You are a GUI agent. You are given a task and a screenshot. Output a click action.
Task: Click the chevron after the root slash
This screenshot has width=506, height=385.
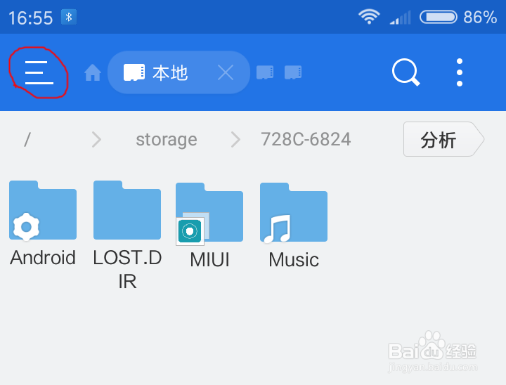click(x=96, y=140)
